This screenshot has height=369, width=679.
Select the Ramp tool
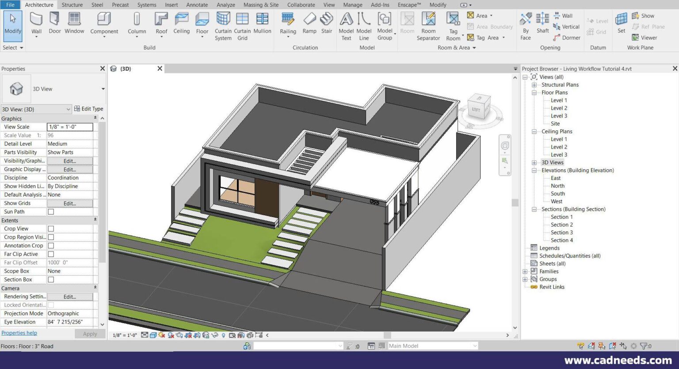[x=309, y=23]
